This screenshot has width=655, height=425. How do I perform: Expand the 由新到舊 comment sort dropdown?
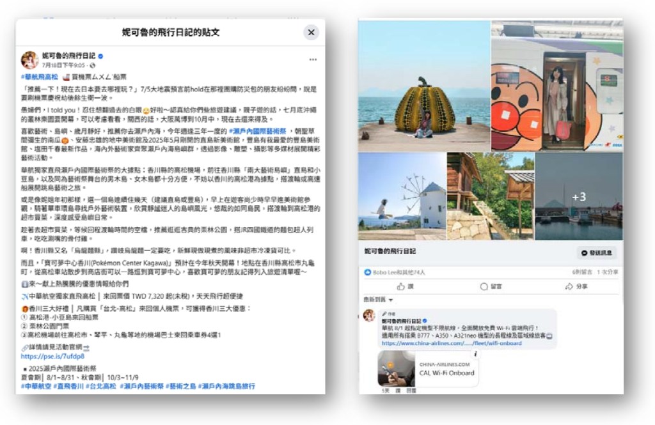click(x=378, y=299)
